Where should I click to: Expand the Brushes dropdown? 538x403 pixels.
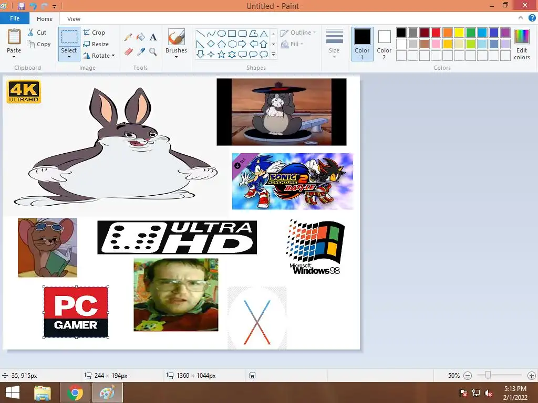176,57
